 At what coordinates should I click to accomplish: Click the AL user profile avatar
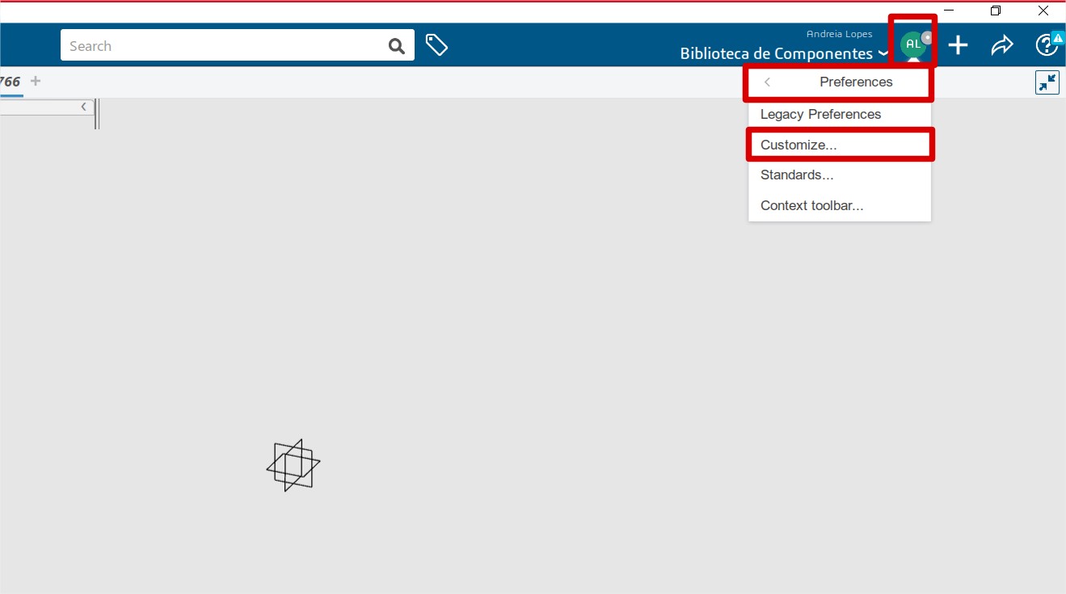[912, 44]
